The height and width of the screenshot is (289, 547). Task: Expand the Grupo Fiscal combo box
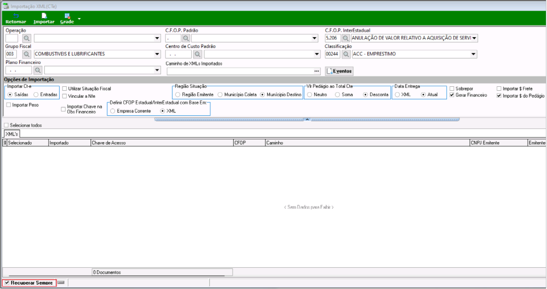(x=157, y=54)
